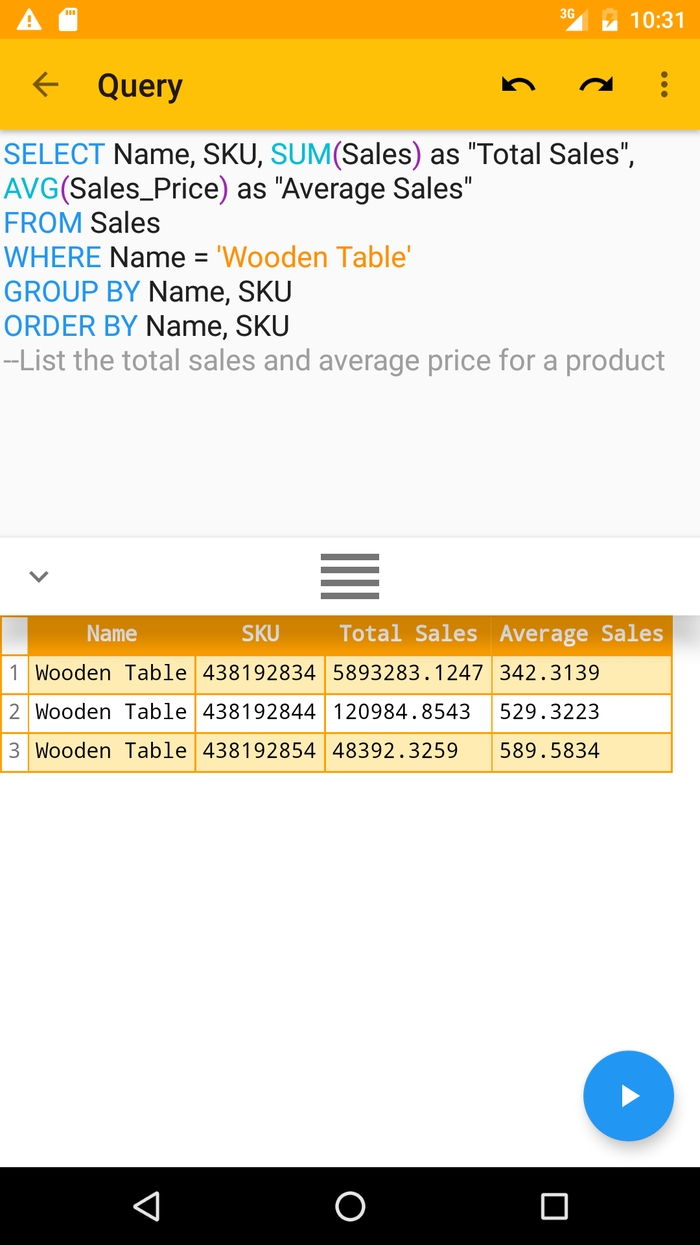Screen dimensions: 700x1245
Task: Tap the Average Sales column header
Action: click(581, 634)
